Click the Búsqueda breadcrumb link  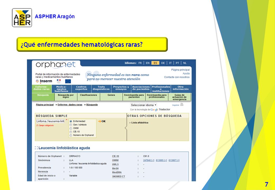click(x=92, y=104)
